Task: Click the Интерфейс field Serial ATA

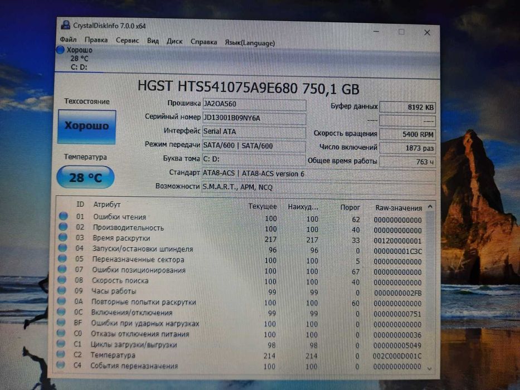Action: [254, 132]
